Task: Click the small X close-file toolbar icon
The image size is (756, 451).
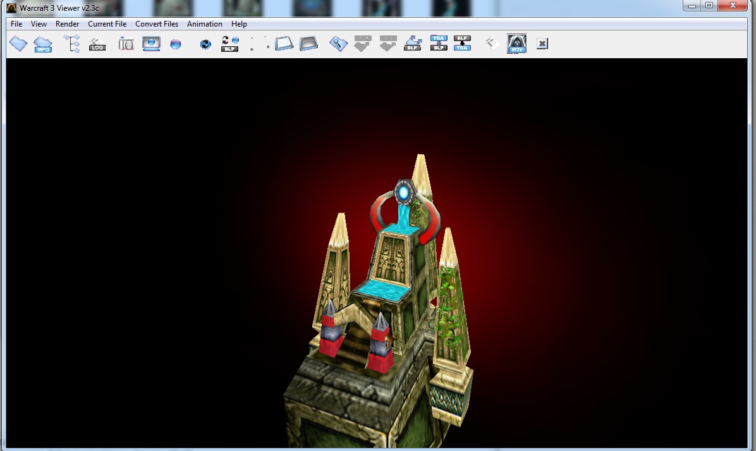Action: click(542, 44)
